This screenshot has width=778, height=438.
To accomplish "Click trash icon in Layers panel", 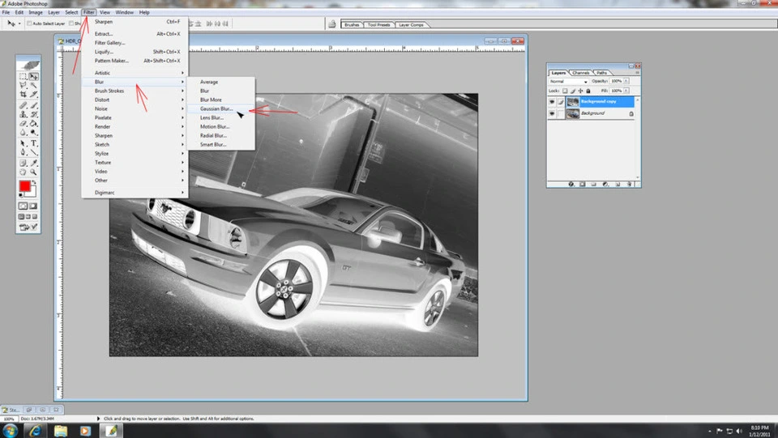I will point(629,185).
